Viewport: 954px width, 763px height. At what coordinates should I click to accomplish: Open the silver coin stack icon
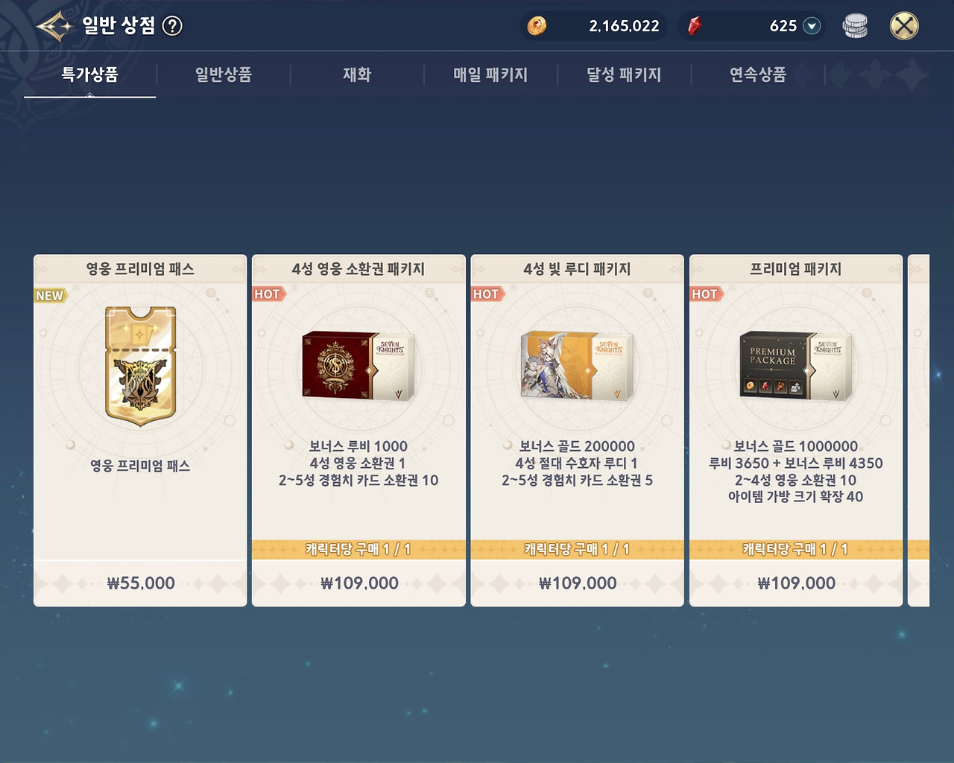855,26
